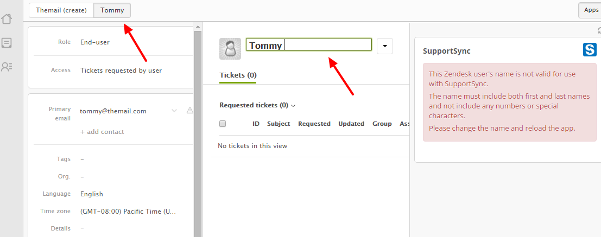Open the primary email options chevron
The height and width of the screenshot is (237, 601).
174,111
